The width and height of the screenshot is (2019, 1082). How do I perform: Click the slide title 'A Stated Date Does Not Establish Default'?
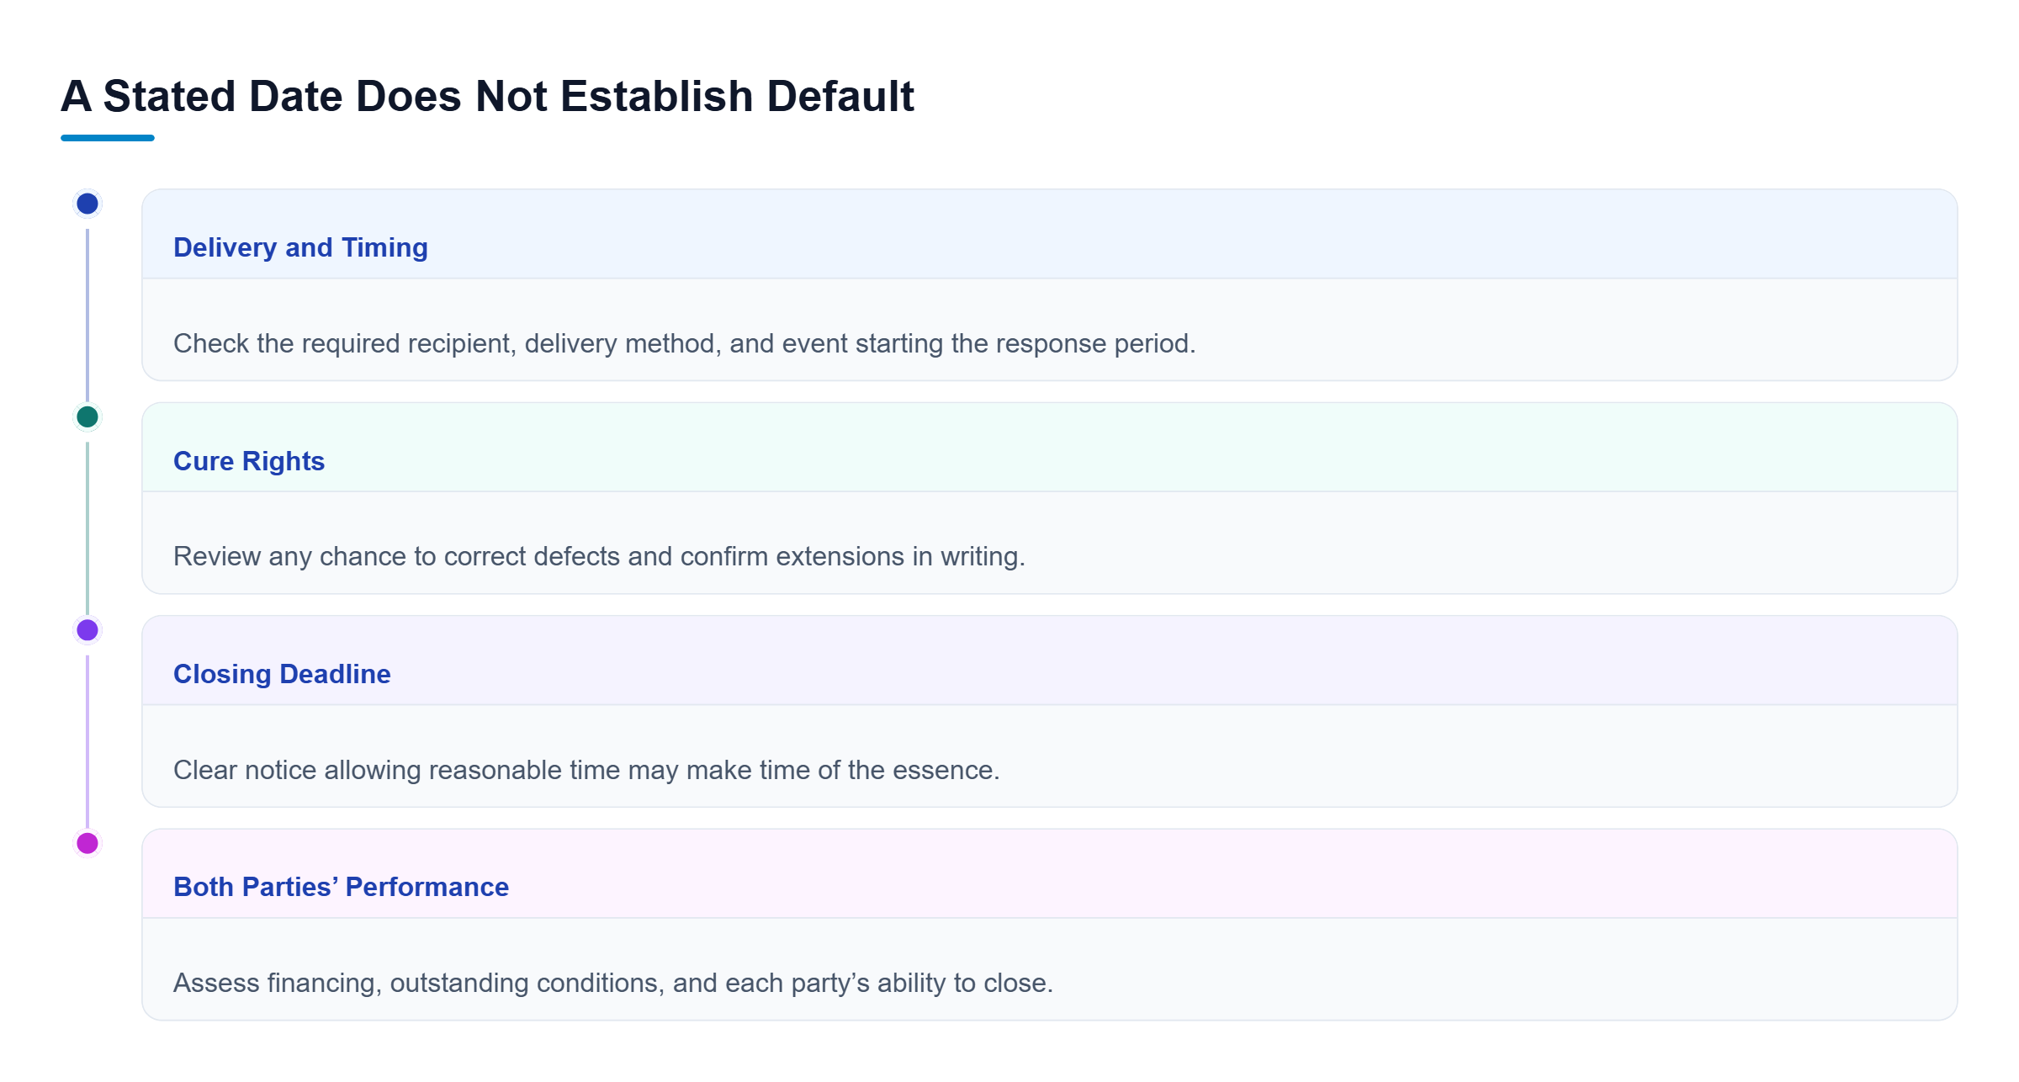[x=487, y=96]
